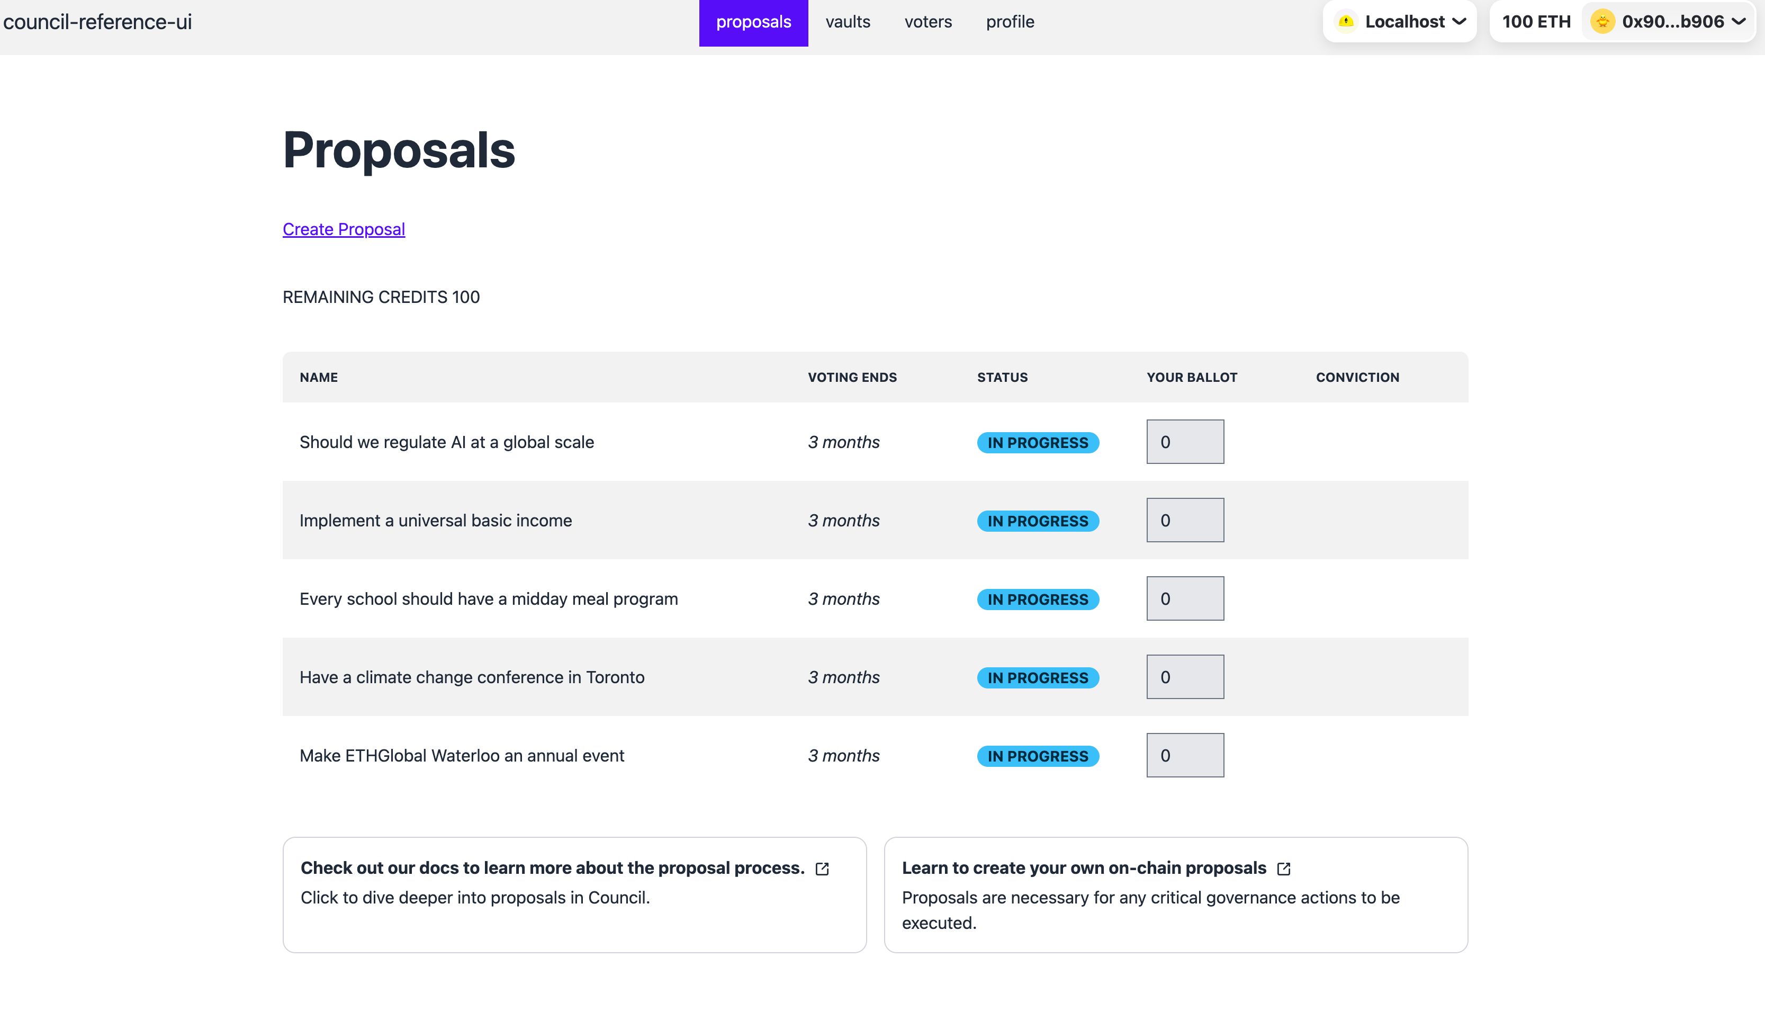Click the Proposals page heading
Image resolution: width=1765 pixels, height=1020 pixels.
pos(398,150)
